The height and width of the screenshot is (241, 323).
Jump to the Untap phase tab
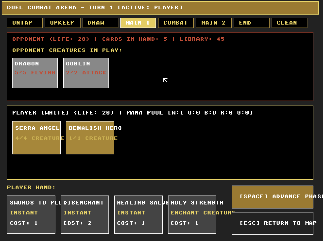pos(25,23)
